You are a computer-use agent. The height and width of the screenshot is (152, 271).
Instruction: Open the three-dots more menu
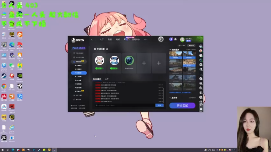click(146, 40)
